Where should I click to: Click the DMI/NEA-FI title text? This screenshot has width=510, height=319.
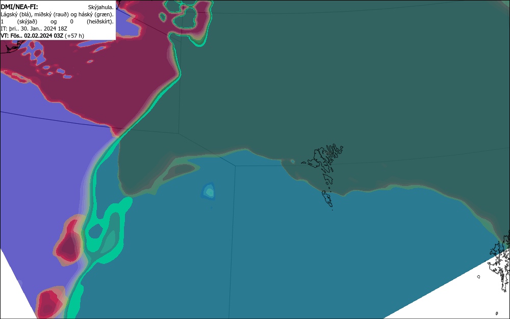tap(19, 7)
